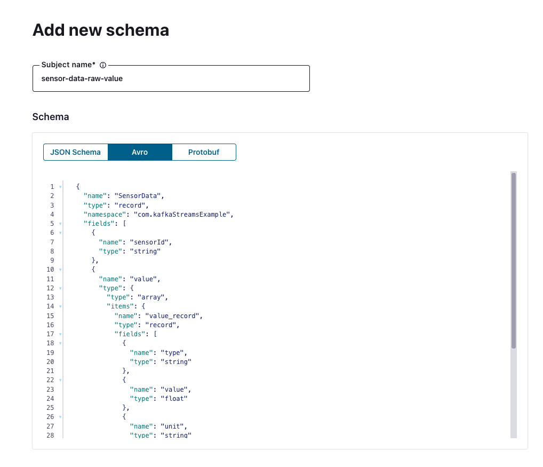This screenshot has height=467, width=543.
Task: Switch to the JSON Schema tab
Action: (x=76, y=152)
